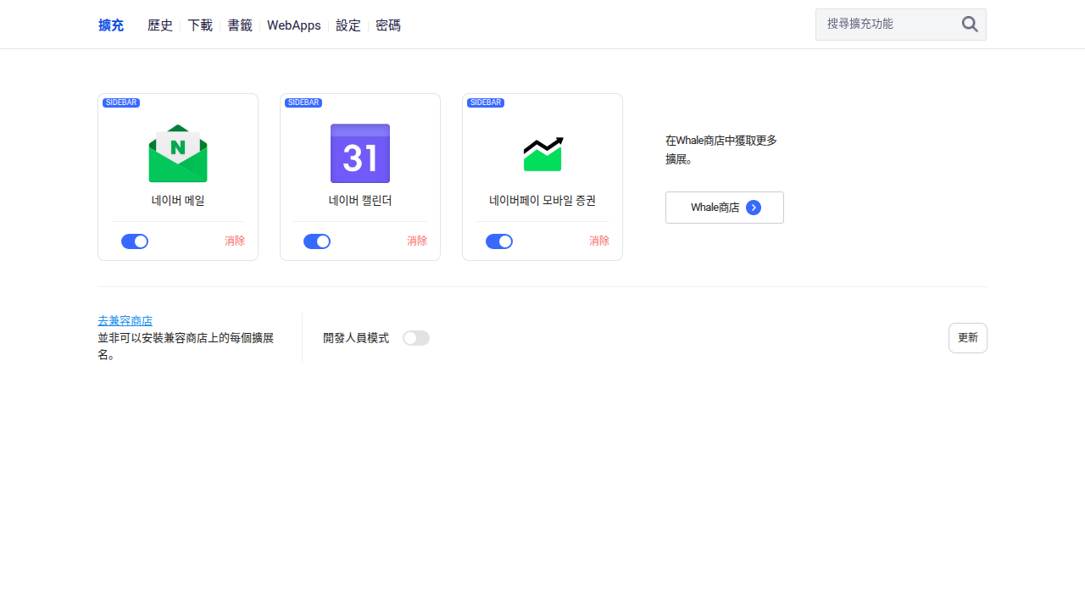
Task: Click the search magnifier icon
Action: coord(970,25)
